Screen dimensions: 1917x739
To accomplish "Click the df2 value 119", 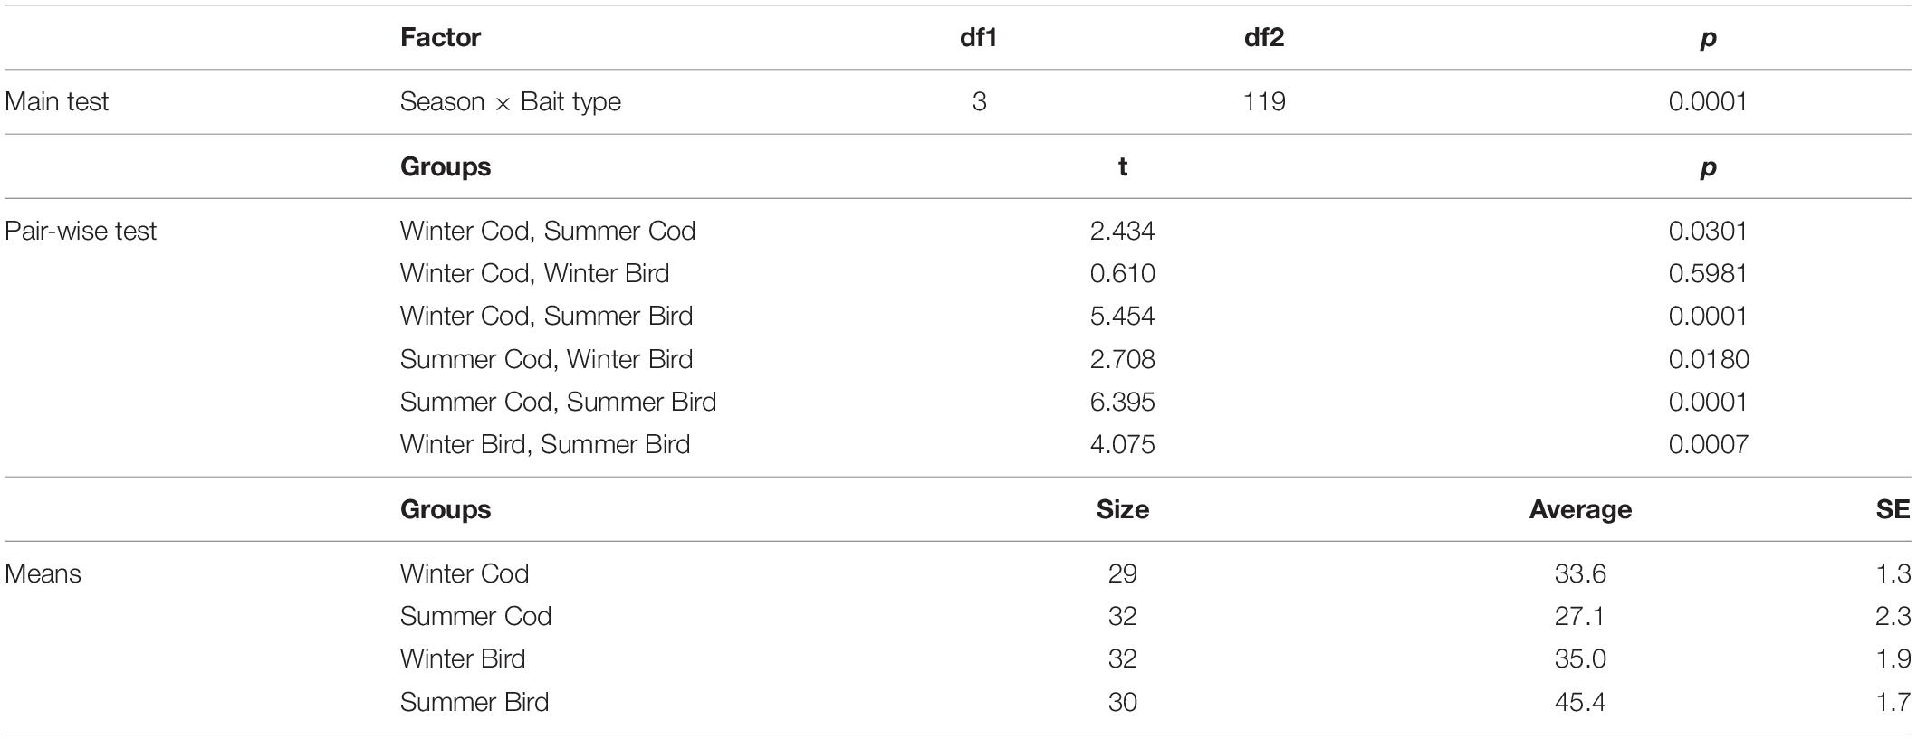I will coord(1264,101).
